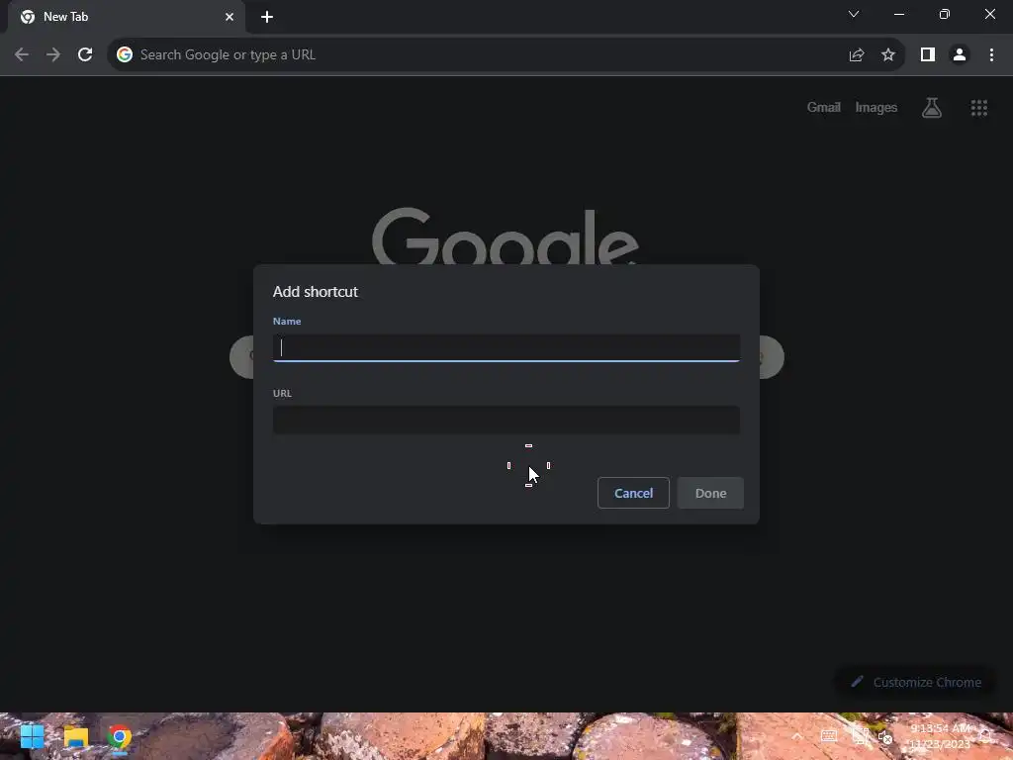Screen dimensions: 1013x760
Task: Open Images link
Action: [876, 107]
